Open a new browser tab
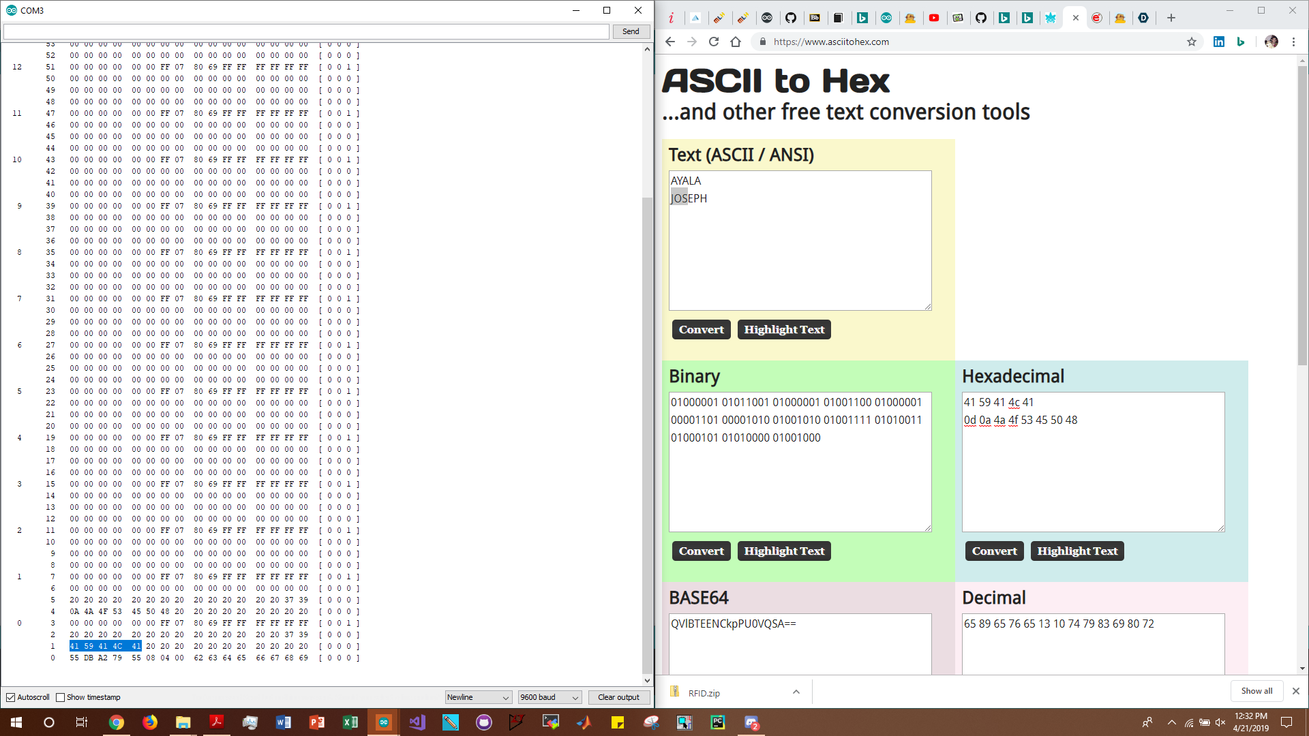 click(x=1171, y=18)
